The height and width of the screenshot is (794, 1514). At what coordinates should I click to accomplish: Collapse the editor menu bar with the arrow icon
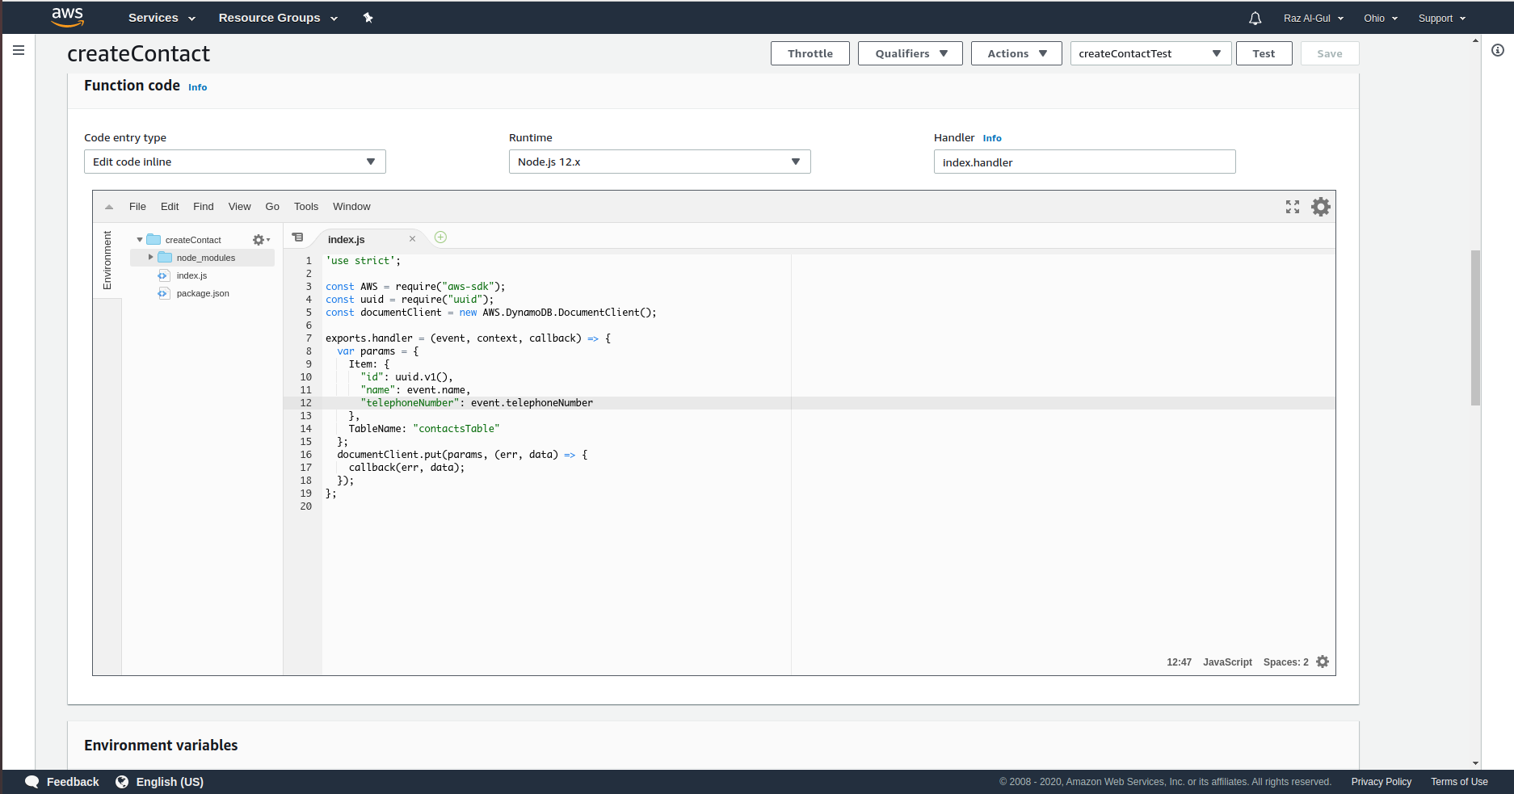click(109, 207)
